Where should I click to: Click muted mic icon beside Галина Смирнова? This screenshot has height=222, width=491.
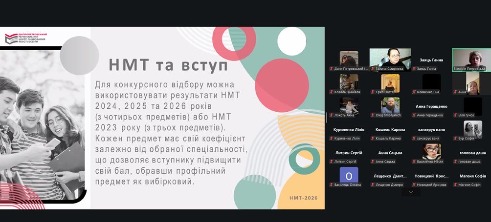372,69
